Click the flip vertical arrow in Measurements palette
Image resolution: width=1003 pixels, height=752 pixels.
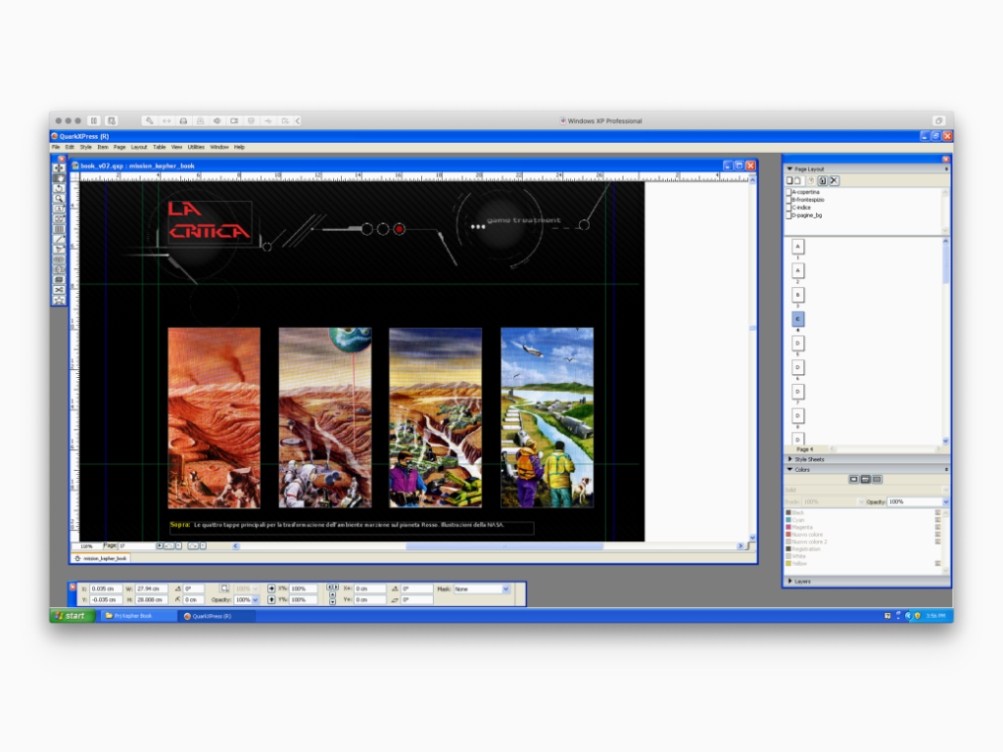point(271,600)
